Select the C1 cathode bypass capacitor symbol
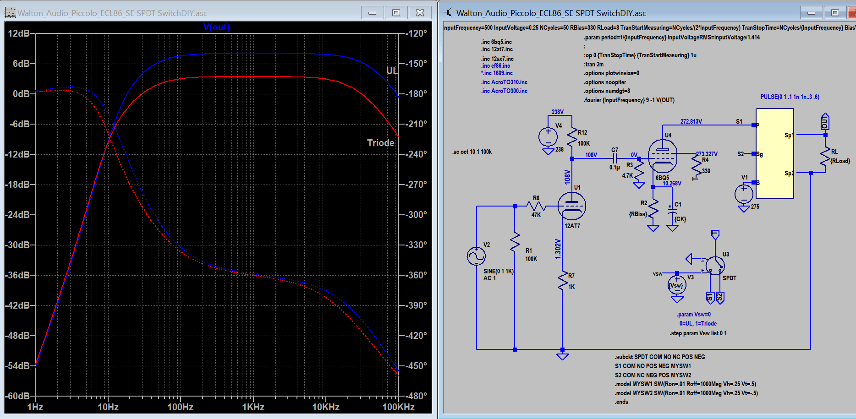Image resolution: width=856 pixels, height=419 pixels. [672, 212]
